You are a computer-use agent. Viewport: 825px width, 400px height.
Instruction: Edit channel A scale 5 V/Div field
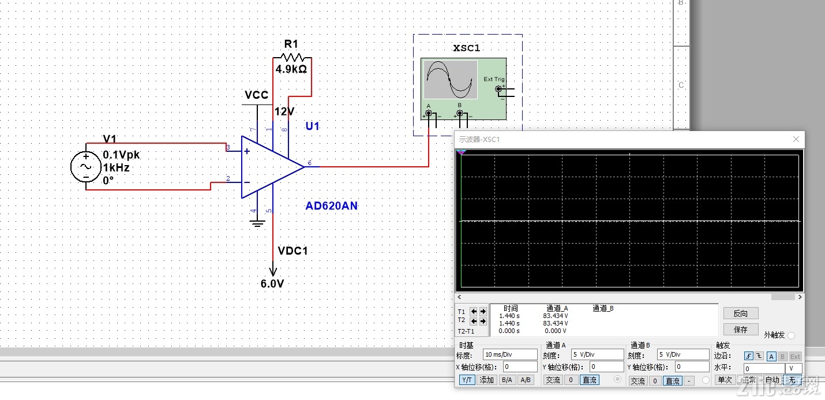coord(598,354)
